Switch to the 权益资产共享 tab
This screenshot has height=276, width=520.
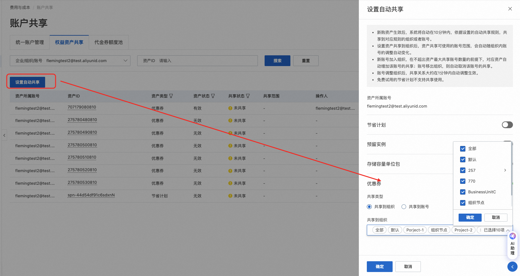pyautogui.click(x=69, y=42)
